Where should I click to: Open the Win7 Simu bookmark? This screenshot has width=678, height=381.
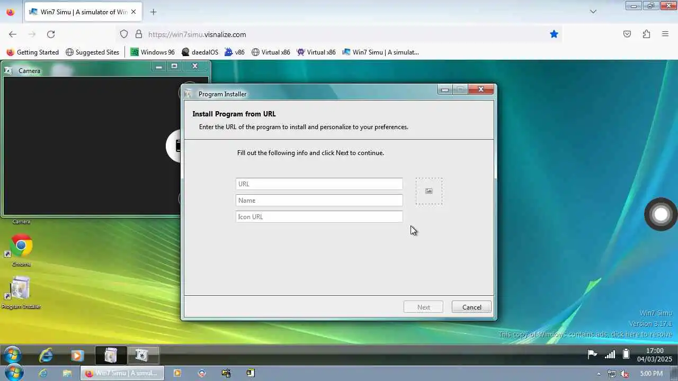coord(380,52)
